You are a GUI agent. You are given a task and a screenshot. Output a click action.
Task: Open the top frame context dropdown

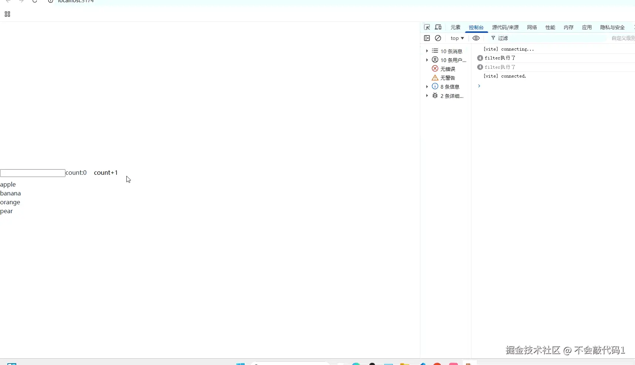(457, 38)
